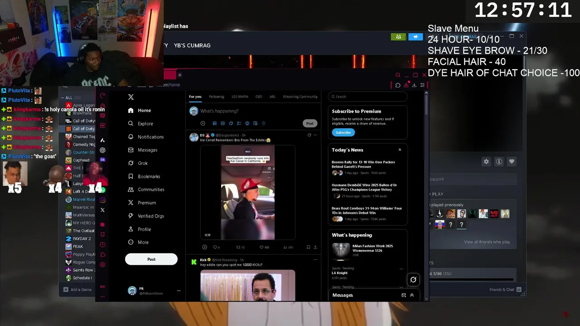The width and height of the screenshot is (580, 326).
Task: Open X icon in Opera GX sidebar
Action: tap(103, 210)
